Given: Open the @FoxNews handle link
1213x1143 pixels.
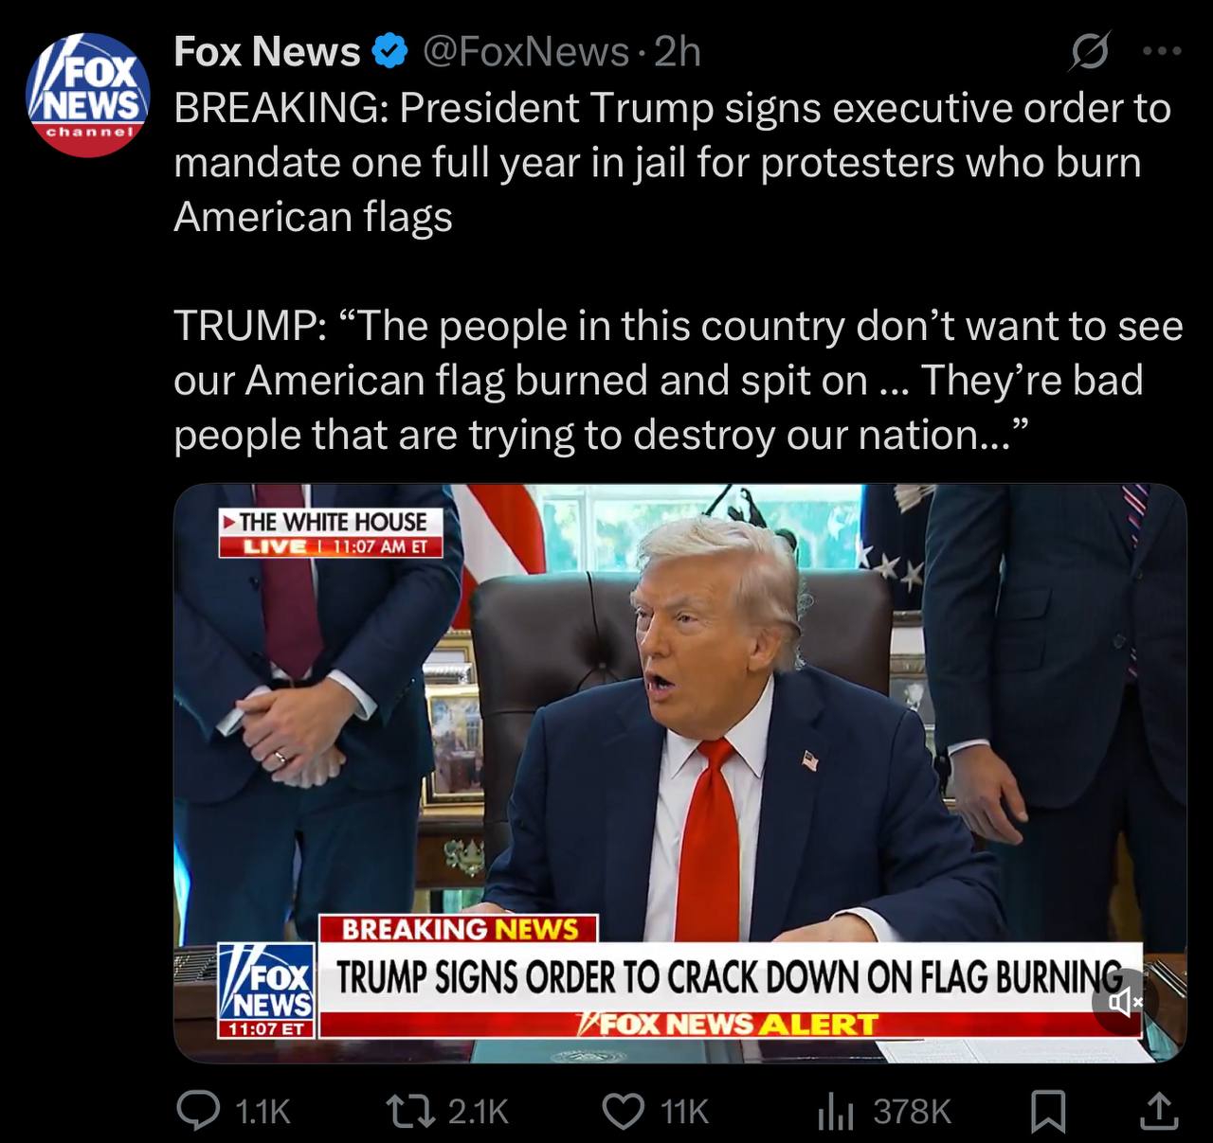Looking at the screenshot, I should (525, 52).
